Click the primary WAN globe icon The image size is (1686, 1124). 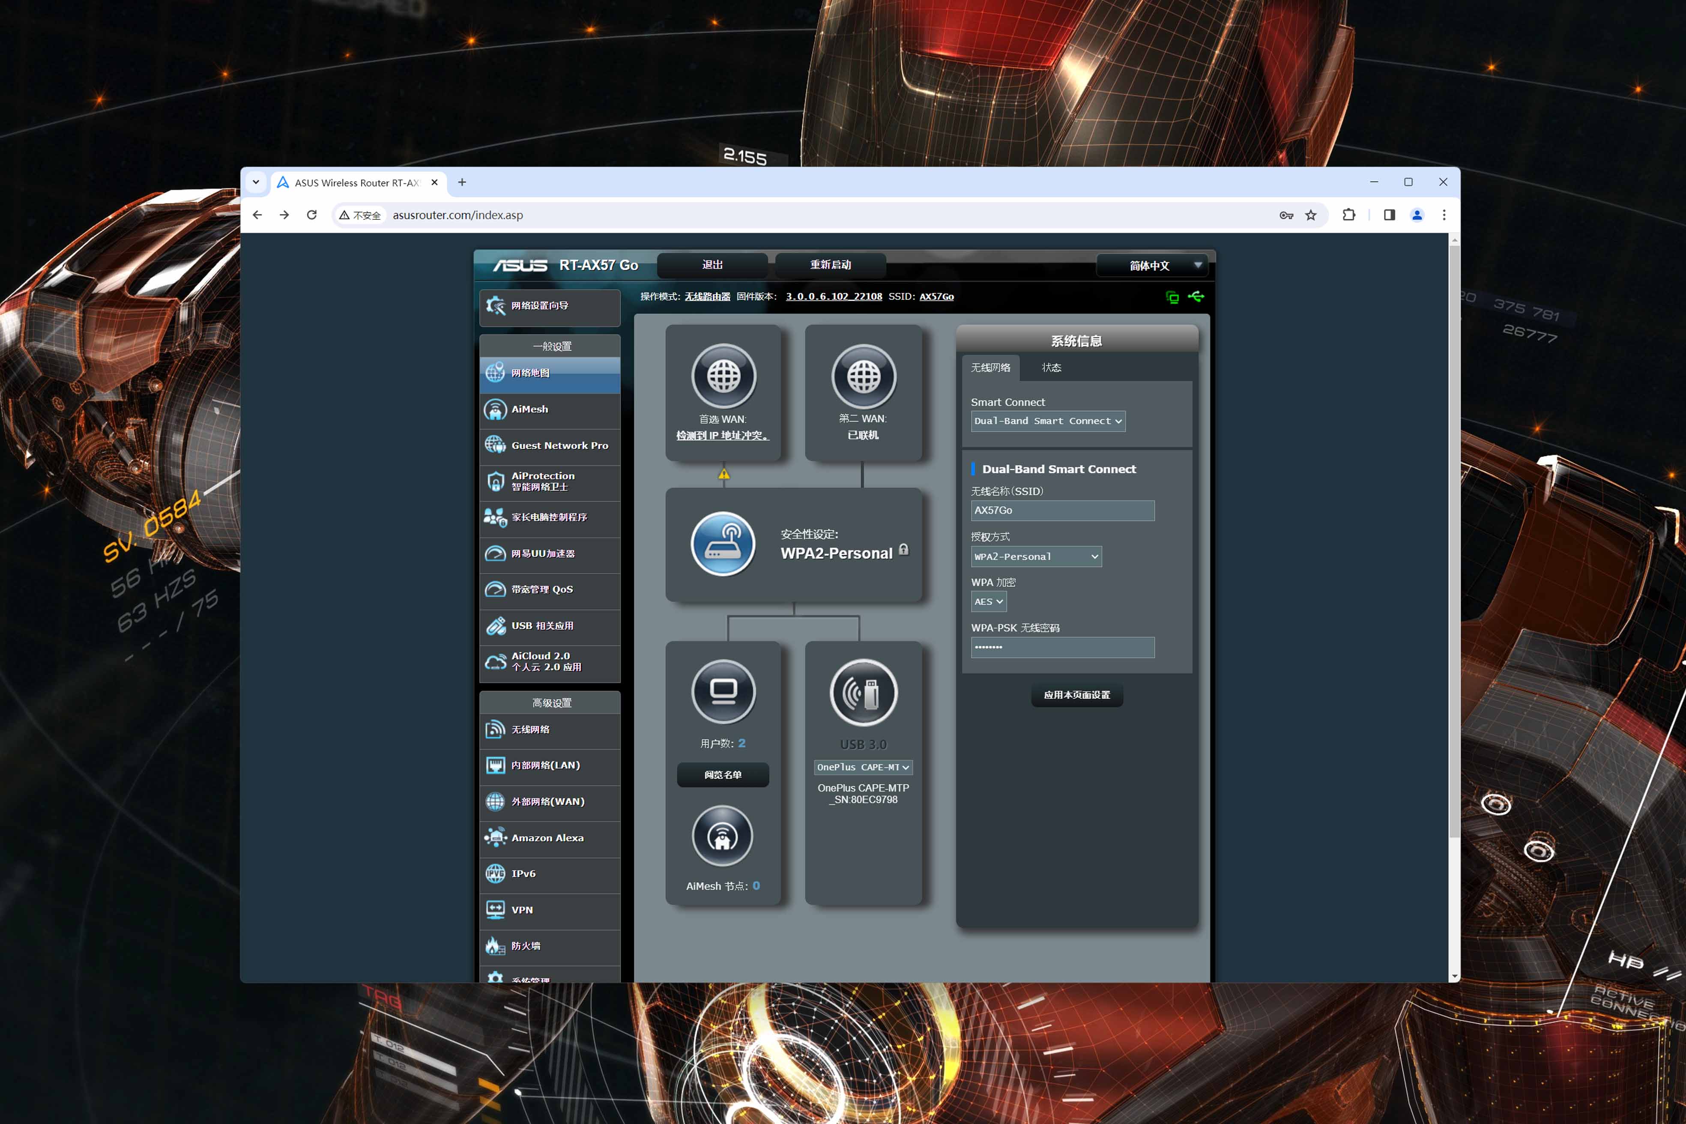point(723,377)
